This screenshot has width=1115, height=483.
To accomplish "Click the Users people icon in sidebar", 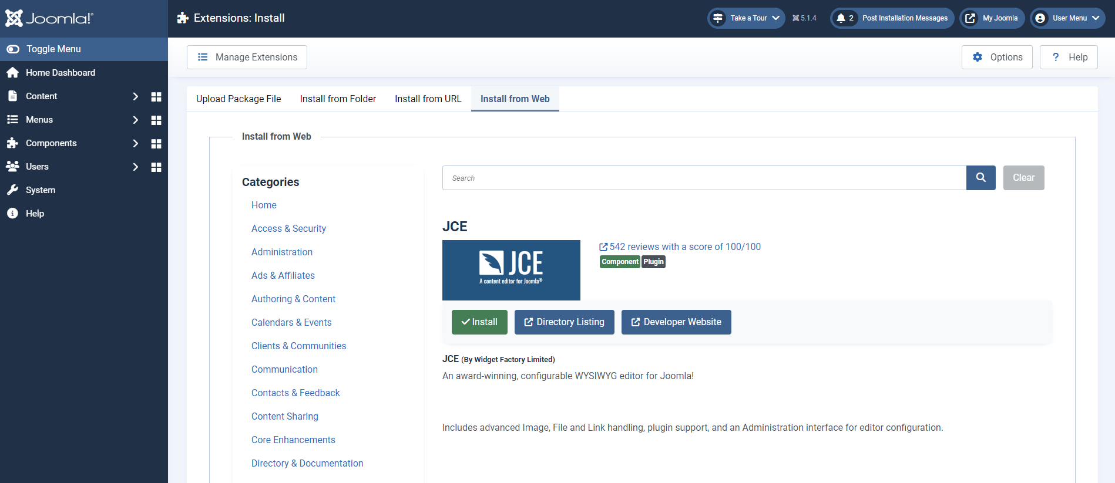I will [x=12, y=167].
